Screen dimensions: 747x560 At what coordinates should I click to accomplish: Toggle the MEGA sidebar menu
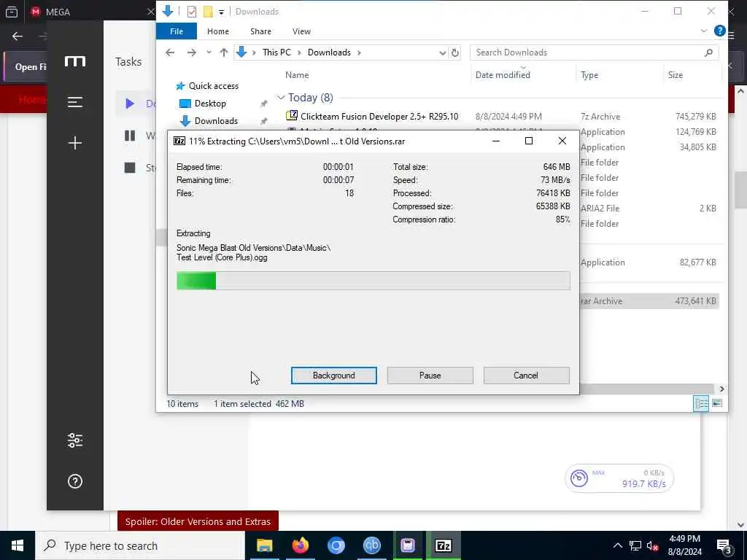[75, 102]
